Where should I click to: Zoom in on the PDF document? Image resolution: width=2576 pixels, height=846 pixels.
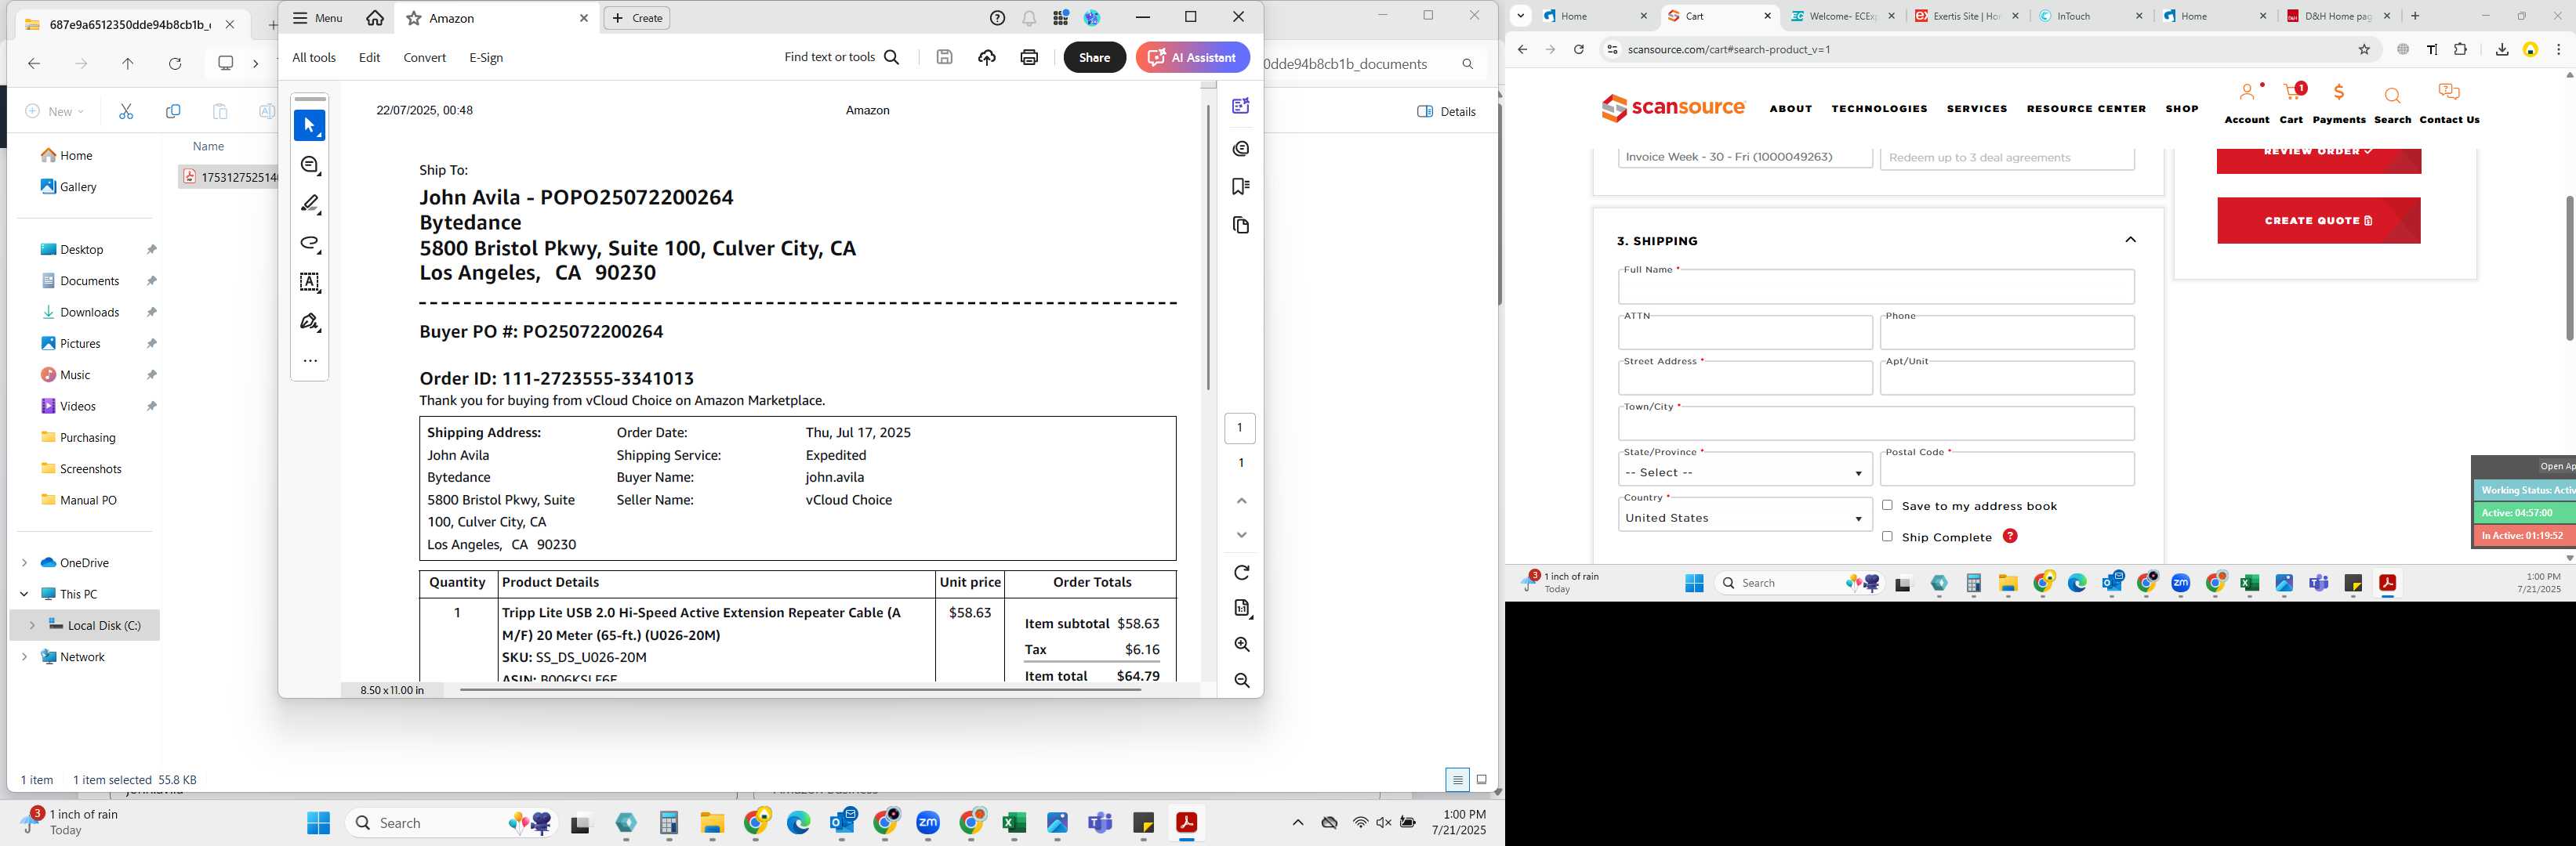pyautogui.click(x=1241, y=644)
